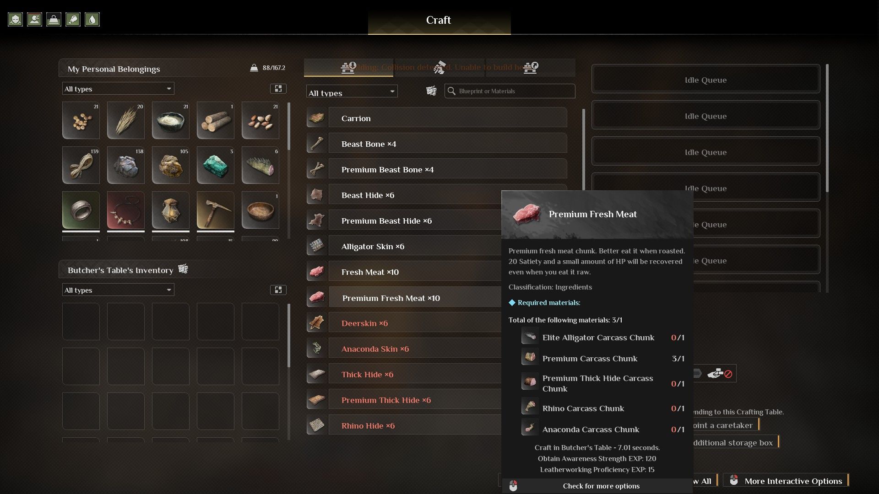879x494 pixels.
Task: Select the pickaxe item in the belongings
Action: click(215, 210)
